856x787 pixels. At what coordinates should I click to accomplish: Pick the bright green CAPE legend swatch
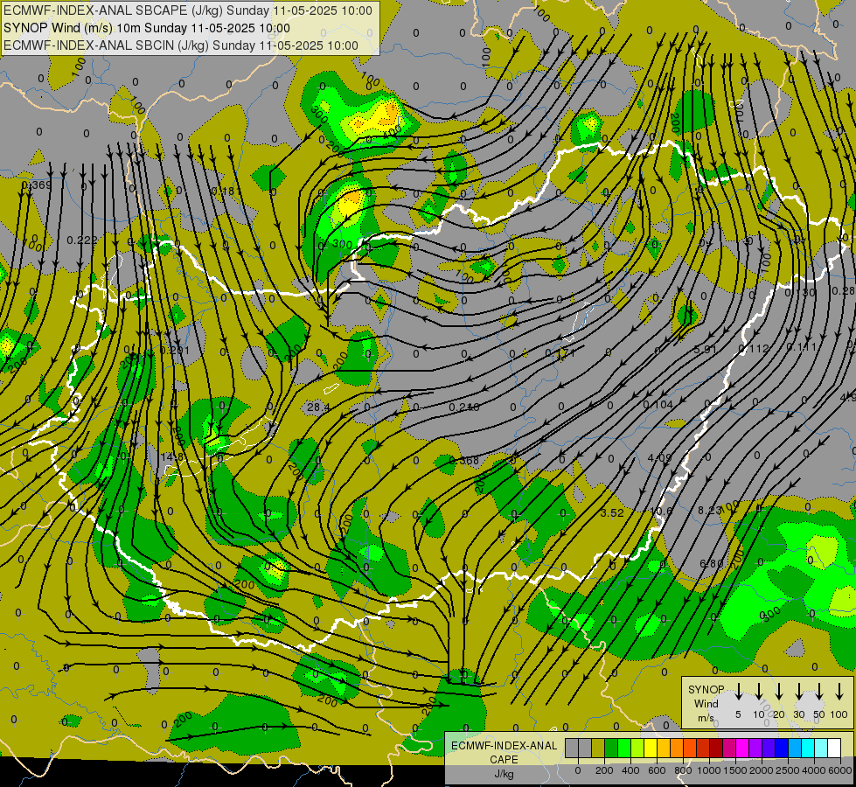(624, 749)
